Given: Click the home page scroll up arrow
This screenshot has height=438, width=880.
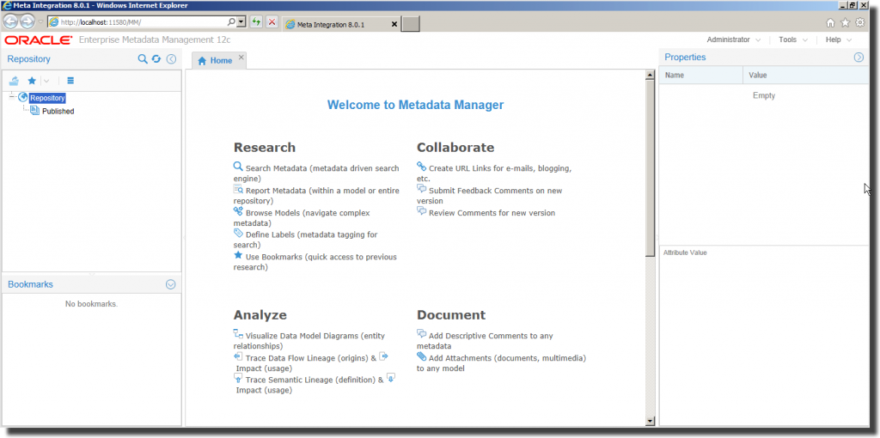Looking at the screenshot, I should (650, 75).
